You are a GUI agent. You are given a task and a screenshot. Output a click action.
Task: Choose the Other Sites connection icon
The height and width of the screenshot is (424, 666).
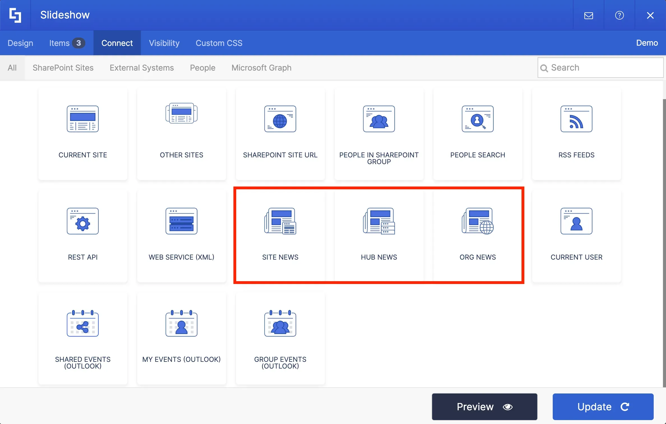(x=182, y=113)
